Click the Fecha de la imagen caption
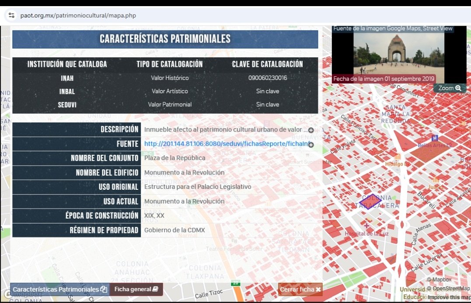 coord(384,79)
